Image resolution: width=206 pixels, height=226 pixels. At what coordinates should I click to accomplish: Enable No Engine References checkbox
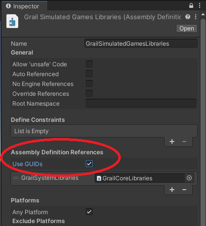89,84
